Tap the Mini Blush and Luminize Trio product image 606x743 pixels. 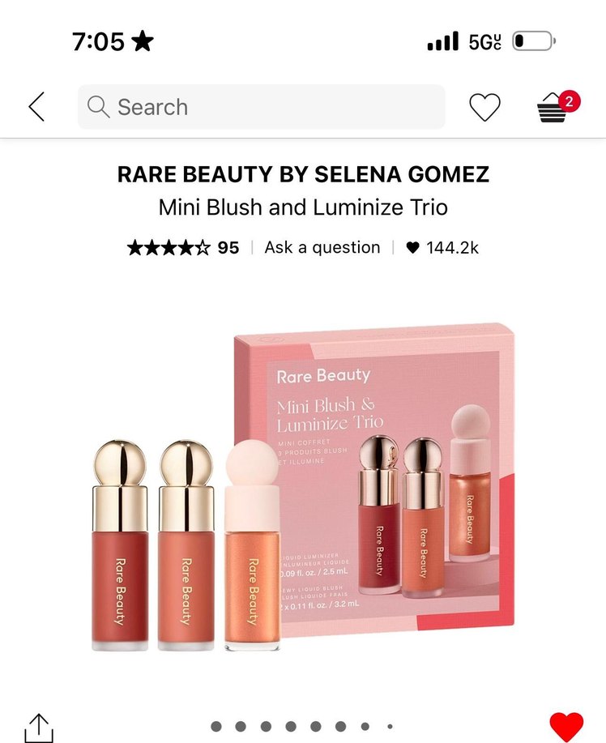coord(303,487)
